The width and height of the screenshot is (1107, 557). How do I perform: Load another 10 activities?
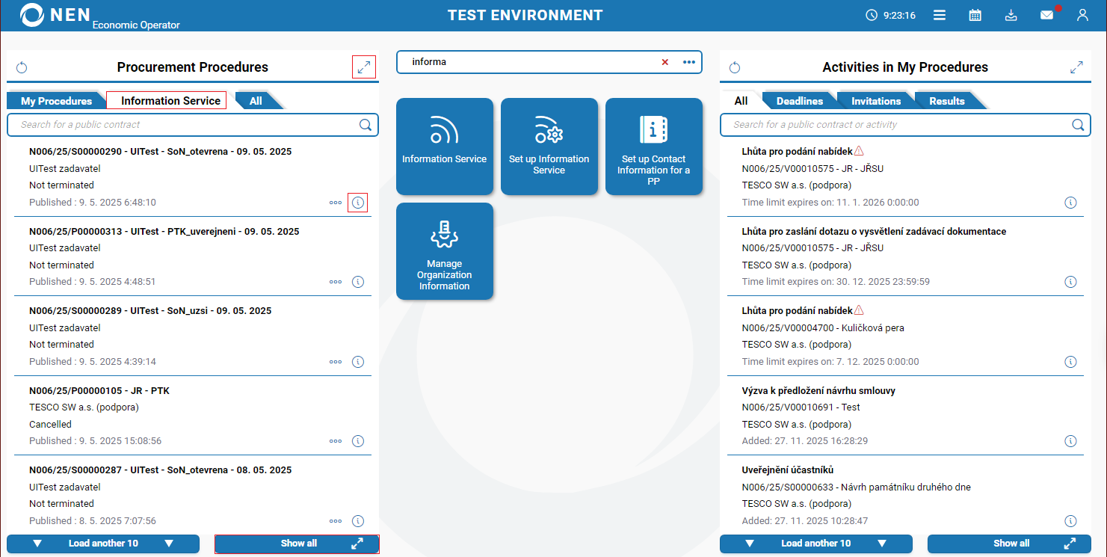tap(816, 544)
